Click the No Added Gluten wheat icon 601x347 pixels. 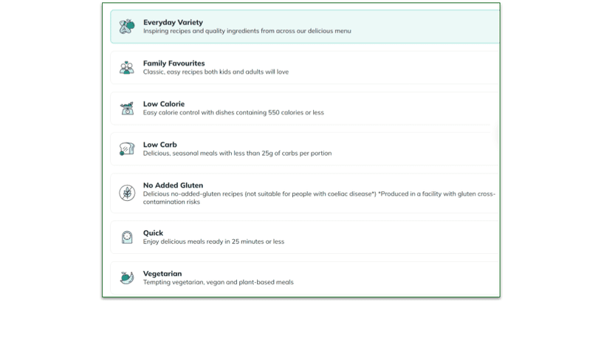pyautogui.click(x=127, y=193)
